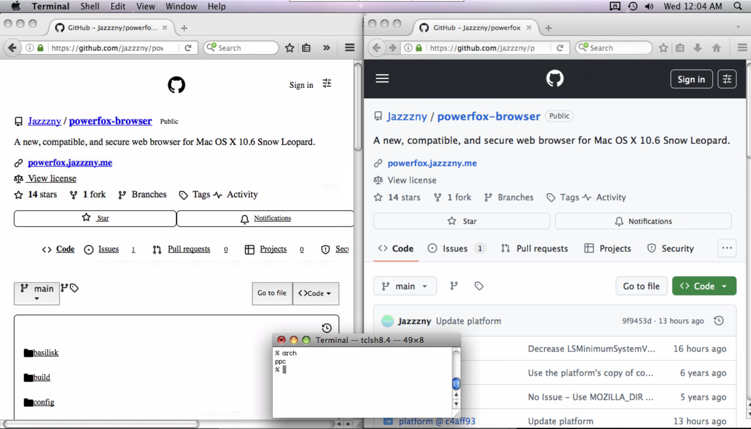Click the reload button in the left browser
751x429 pixels.
coord(188,48)
